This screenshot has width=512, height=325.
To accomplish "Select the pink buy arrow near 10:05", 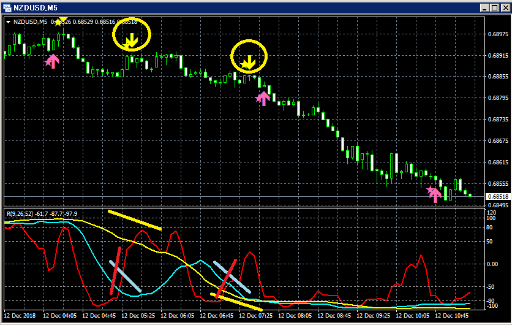I will coord(434,194).
